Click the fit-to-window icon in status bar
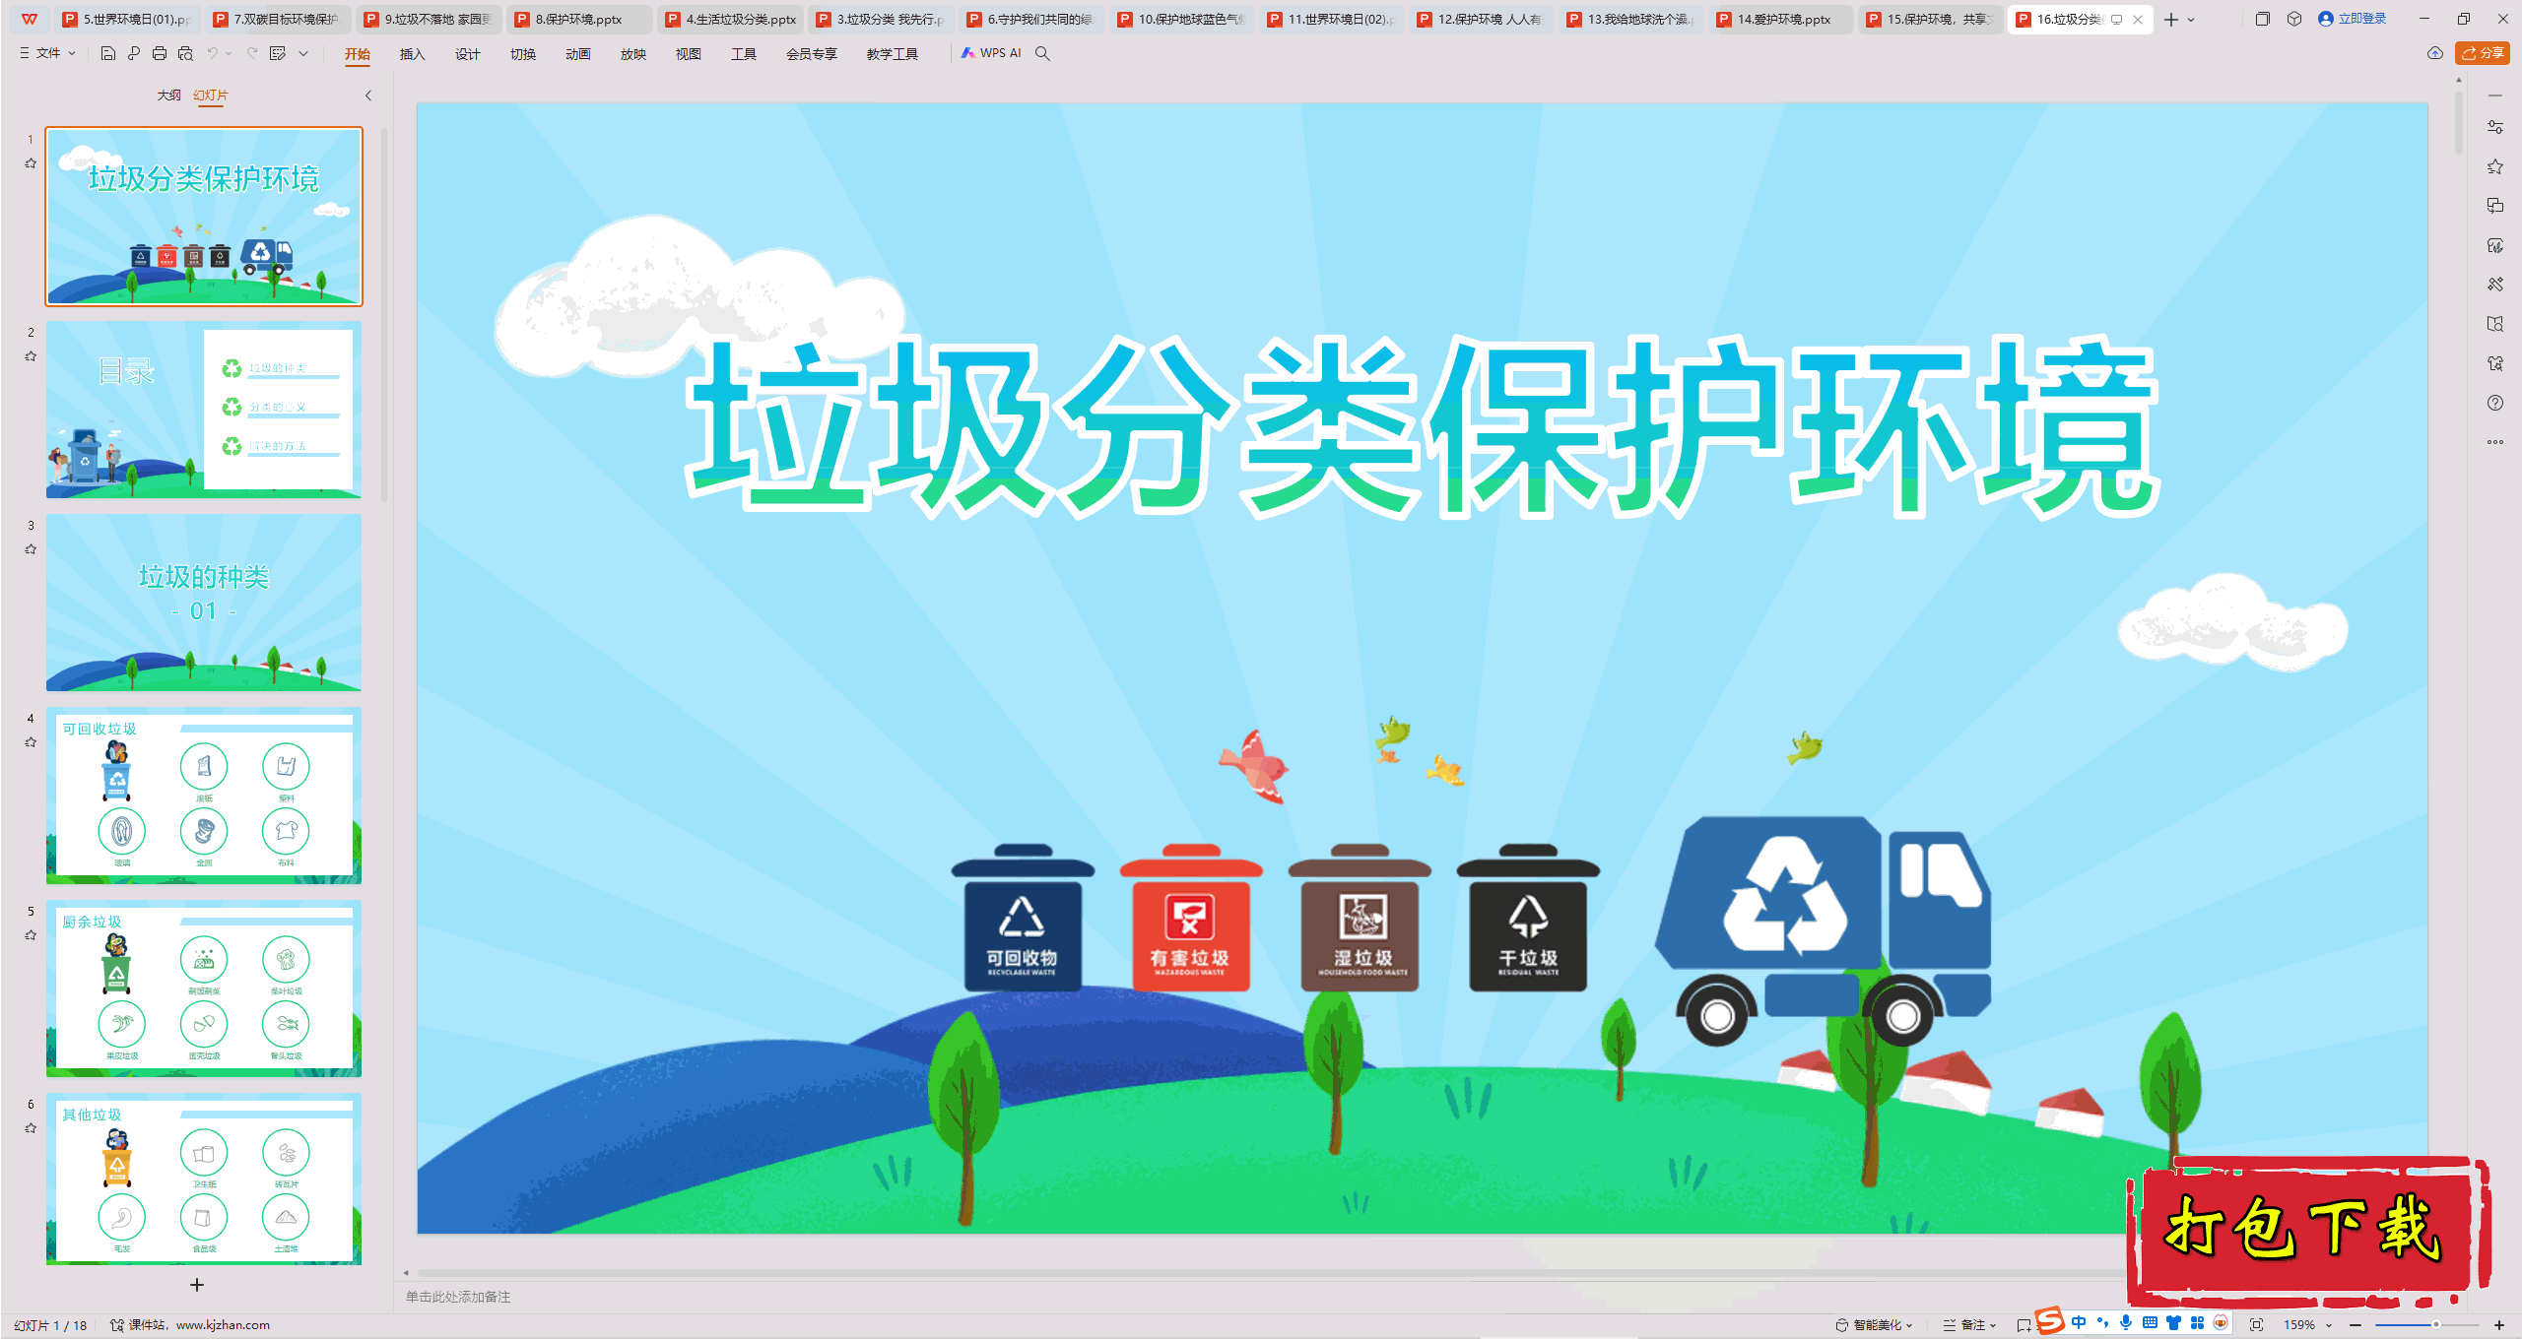This screenshot has width=2522, height=1339. click(x=2257, y=1325)
